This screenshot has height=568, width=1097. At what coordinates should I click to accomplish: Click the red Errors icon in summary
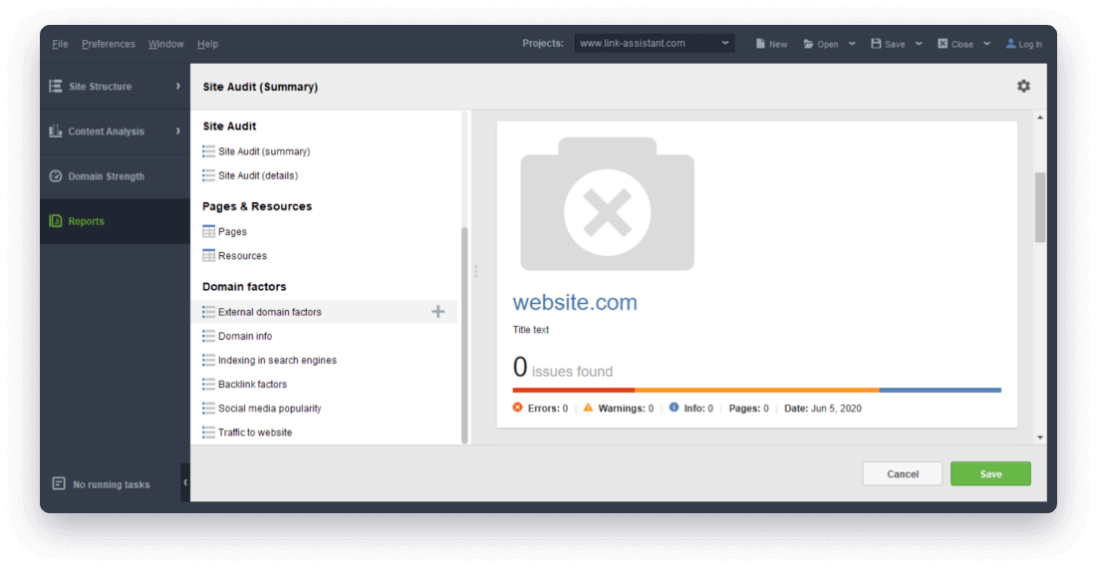point(518,408)
